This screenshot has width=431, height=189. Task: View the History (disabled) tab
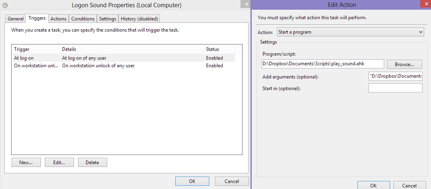point(139,19)
